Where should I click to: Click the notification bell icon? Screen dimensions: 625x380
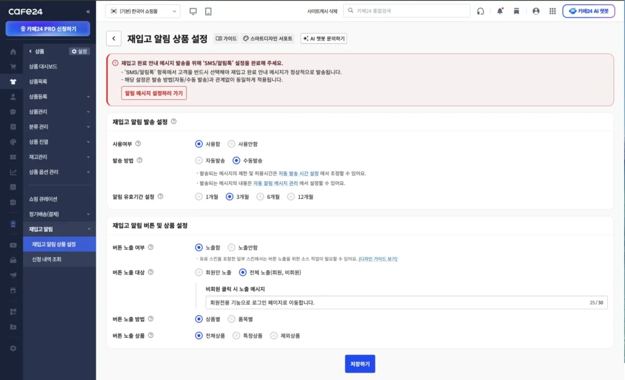click(x=500, y=10)
